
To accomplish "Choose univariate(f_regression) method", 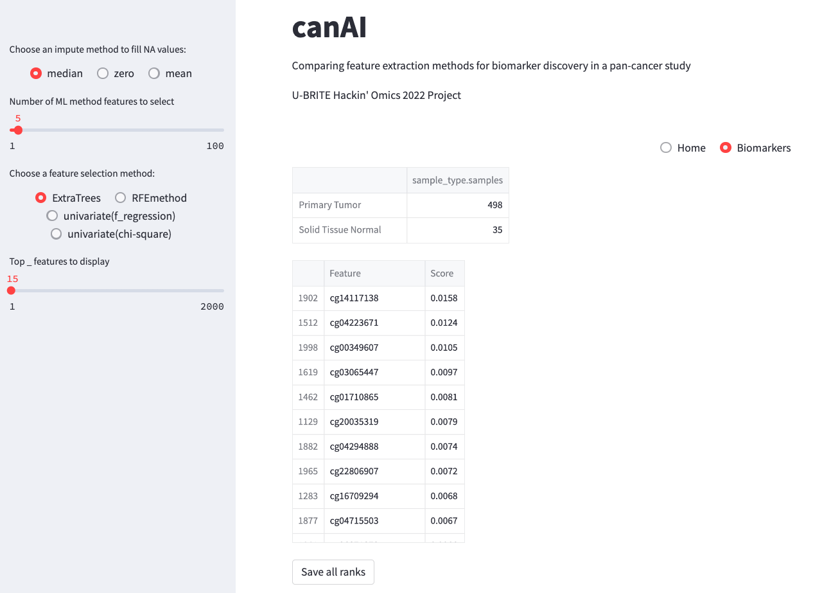I will click(x=111, y=216).
